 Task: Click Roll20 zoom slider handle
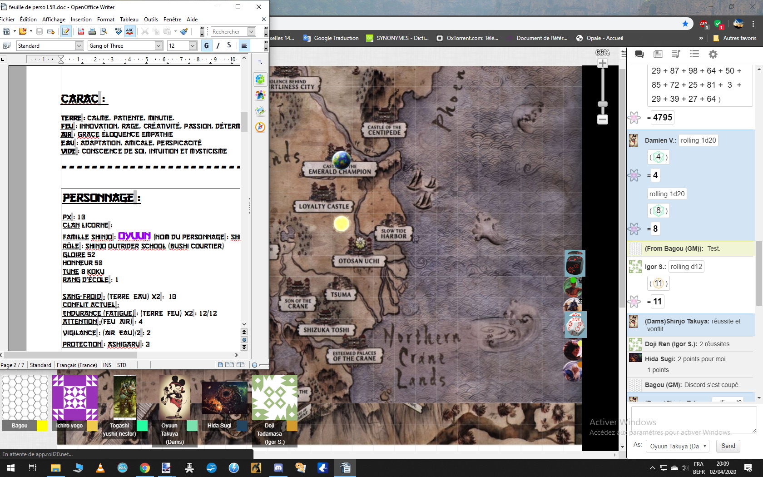(603, 104)
